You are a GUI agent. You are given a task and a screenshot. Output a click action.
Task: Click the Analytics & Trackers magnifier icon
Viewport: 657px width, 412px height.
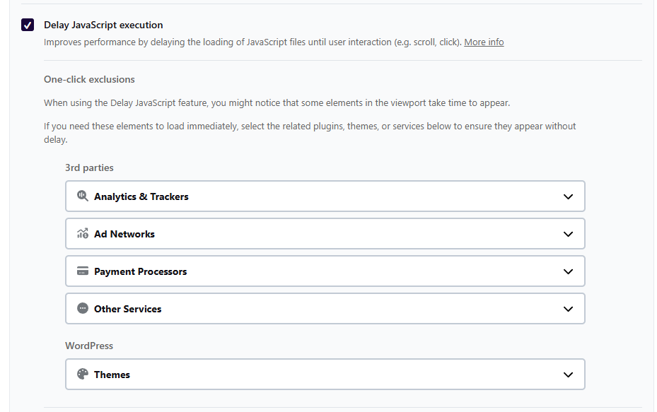click(82, 196)
